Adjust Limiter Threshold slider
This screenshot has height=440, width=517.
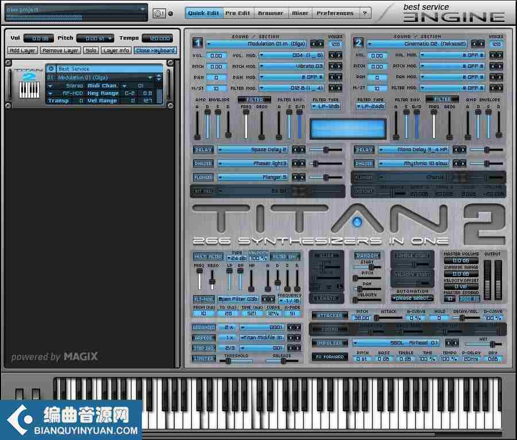[236, 361]
